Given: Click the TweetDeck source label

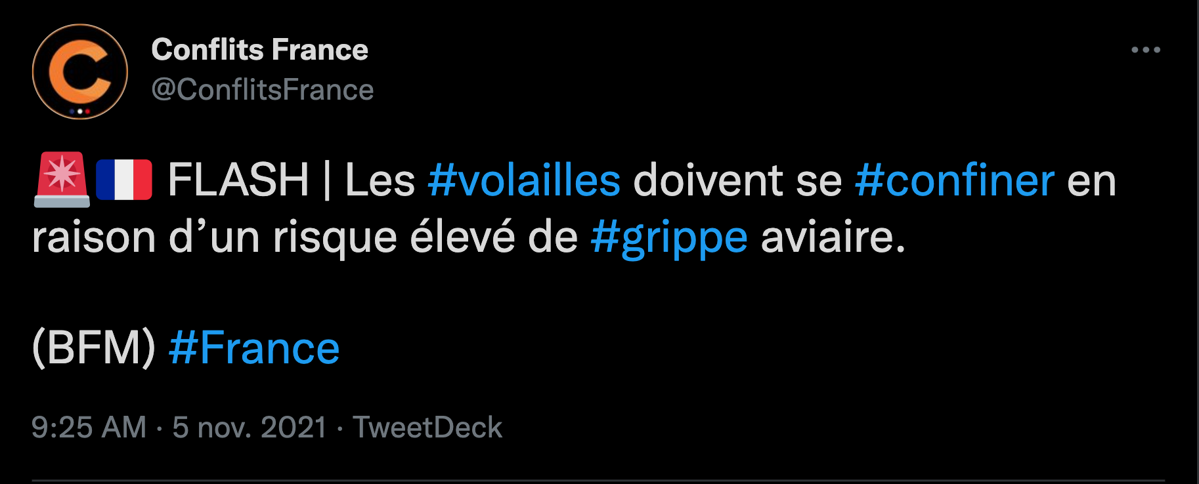Looking at the screenshot, I should [x=427, y=428].
